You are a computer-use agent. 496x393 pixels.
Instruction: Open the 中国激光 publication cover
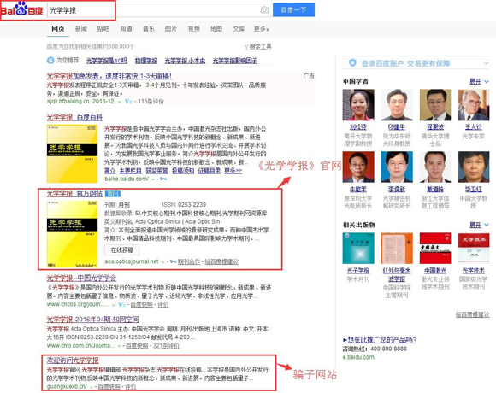(435, 249)
